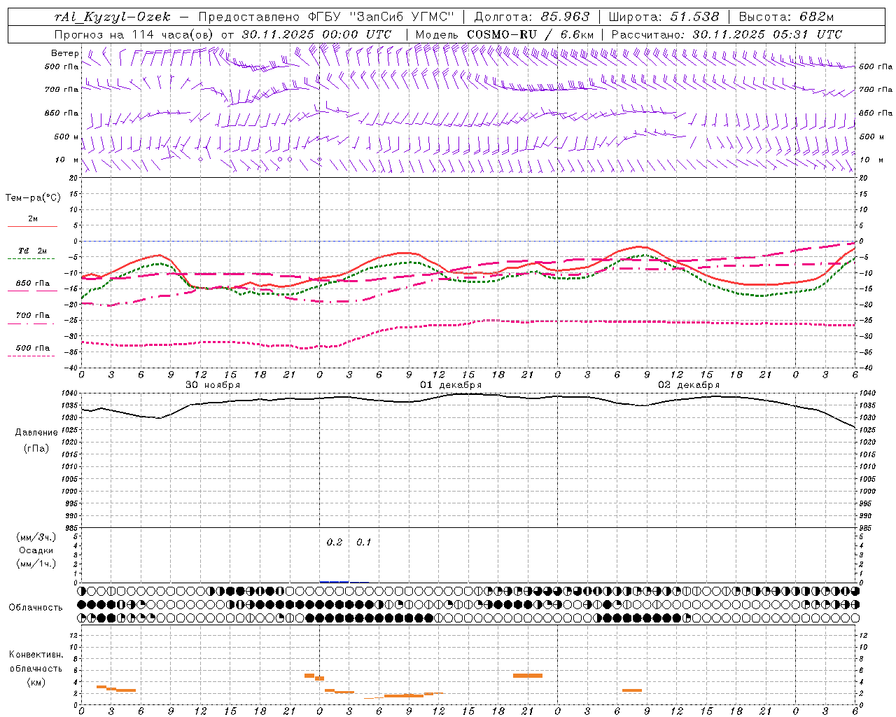
Task: Click the 700 гПа legend entry in the temperature panel
Action: 32,316
